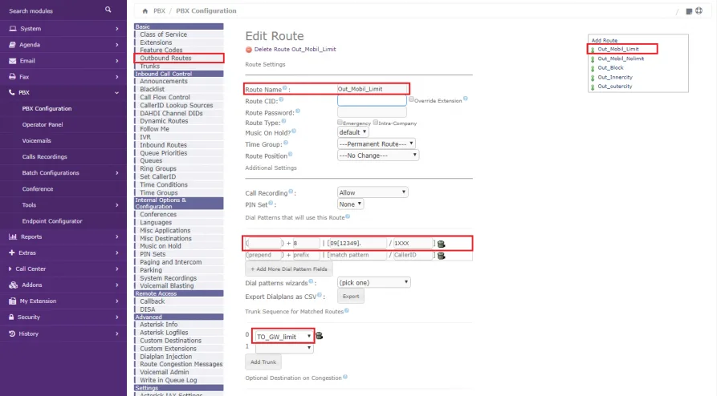717x396 pixels.
Task: Click the Add Trunk button
Action: [263, 362]
